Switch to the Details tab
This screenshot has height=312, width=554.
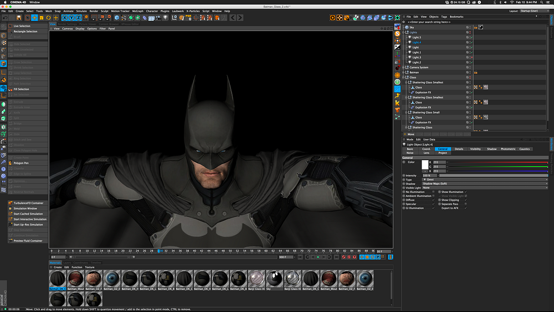tap(459, 149)
